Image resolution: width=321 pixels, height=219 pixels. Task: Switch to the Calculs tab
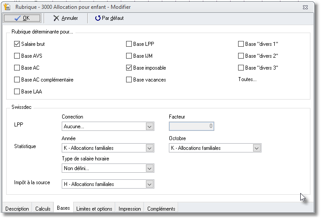pyautogui.click(x=43, y=209)
